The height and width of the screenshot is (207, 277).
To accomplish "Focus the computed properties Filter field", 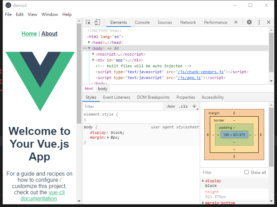I will coord(222,172).
